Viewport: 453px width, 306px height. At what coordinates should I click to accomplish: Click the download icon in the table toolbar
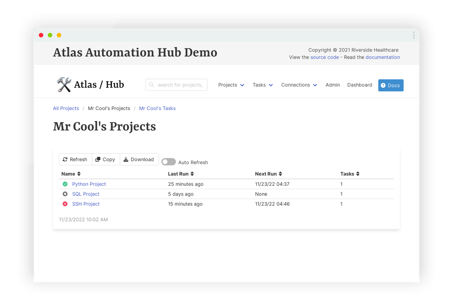click(125, 159)
